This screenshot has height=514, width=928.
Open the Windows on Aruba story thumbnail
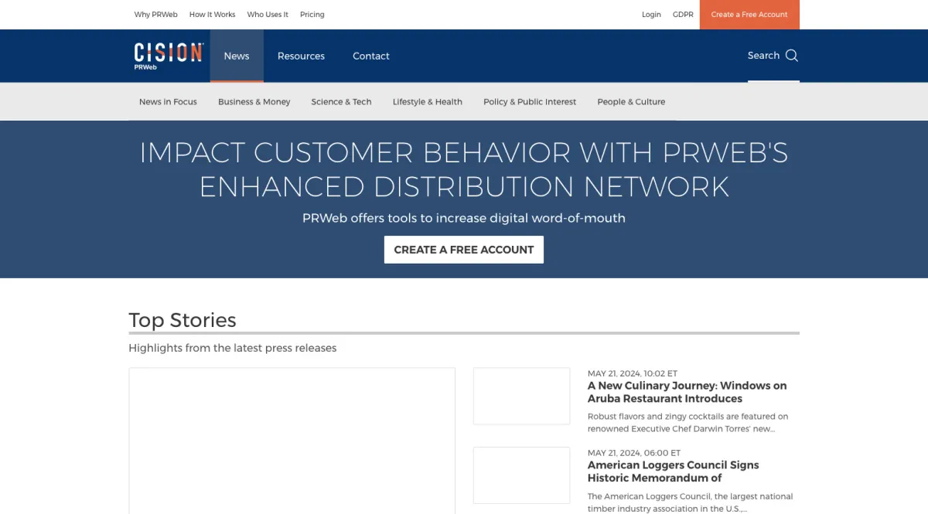521,396
